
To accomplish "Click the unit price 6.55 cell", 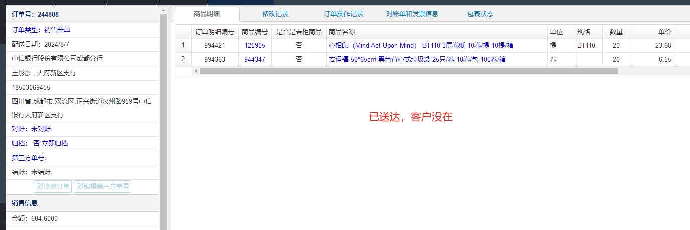I will [652, 59].
